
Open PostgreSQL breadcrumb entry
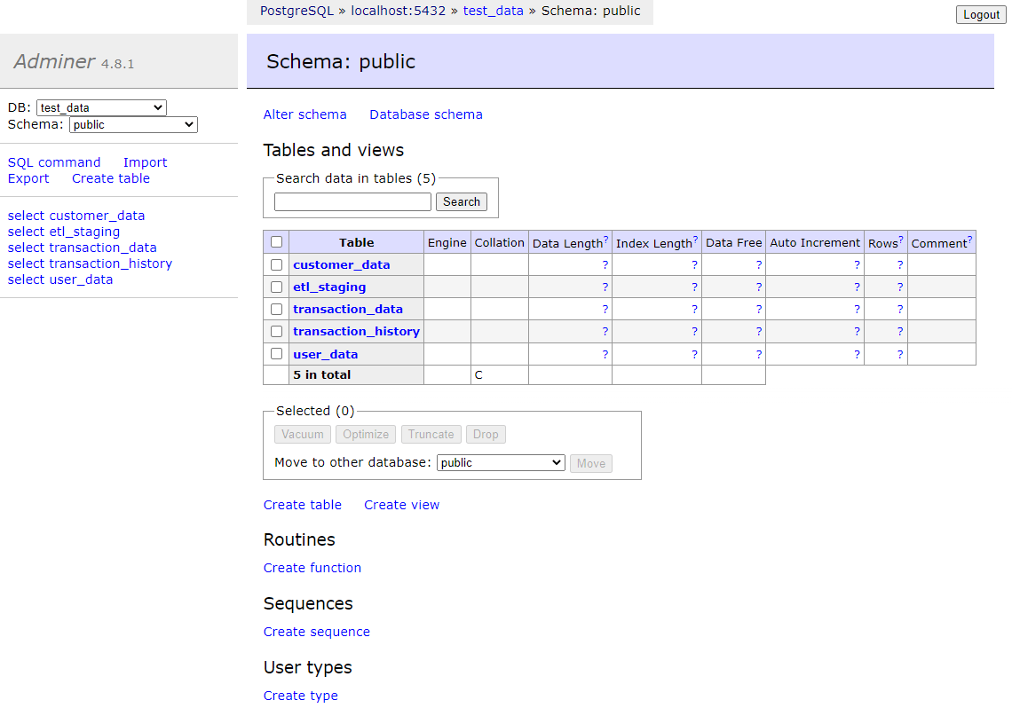point(296,11)
